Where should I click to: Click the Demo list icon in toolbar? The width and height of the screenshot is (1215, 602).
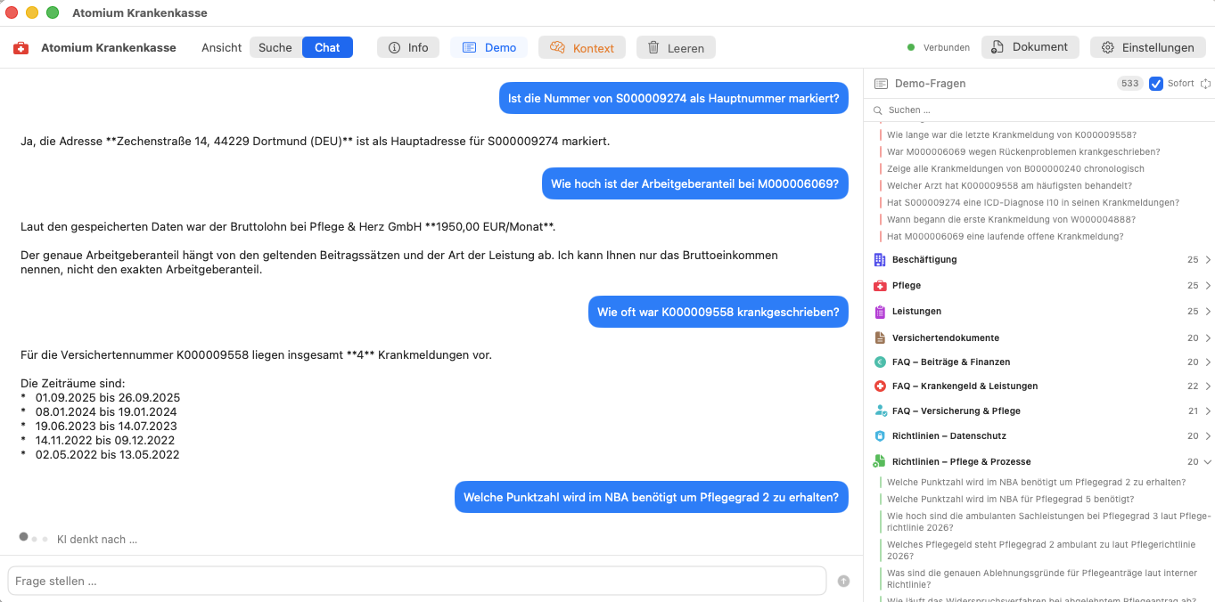point(469,48)
